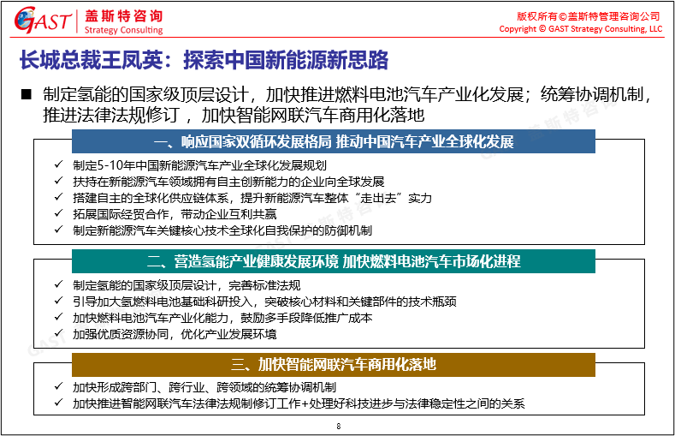This screenshot has height=436, width=675.
Task: Click the 版权所有©盖斯特管理咨询公司 text
Action: point(589,15)
